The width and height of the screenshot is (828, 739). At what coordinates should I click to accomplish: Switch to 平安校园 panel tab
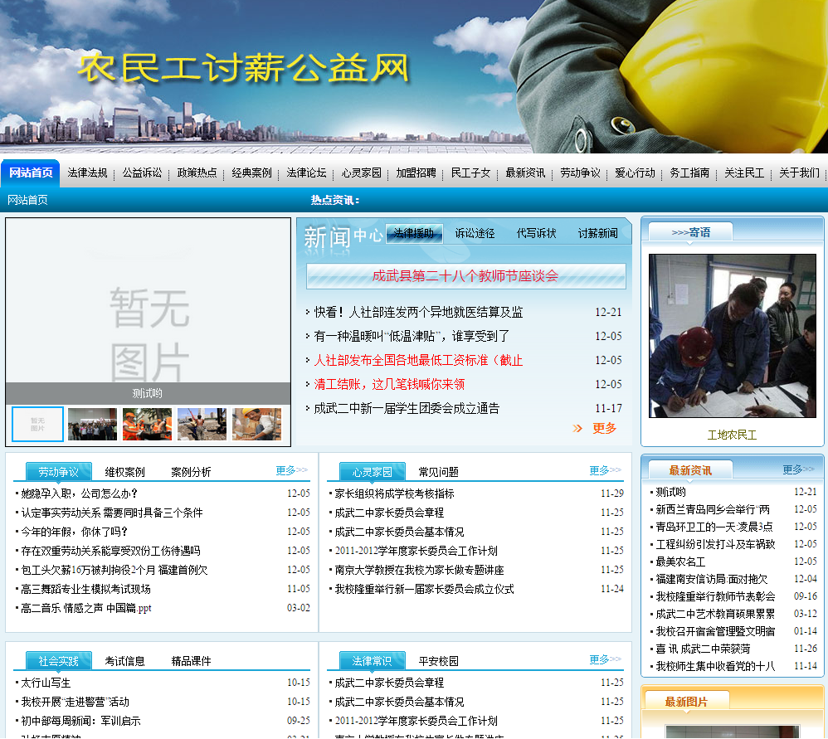[x=438, y=661]
